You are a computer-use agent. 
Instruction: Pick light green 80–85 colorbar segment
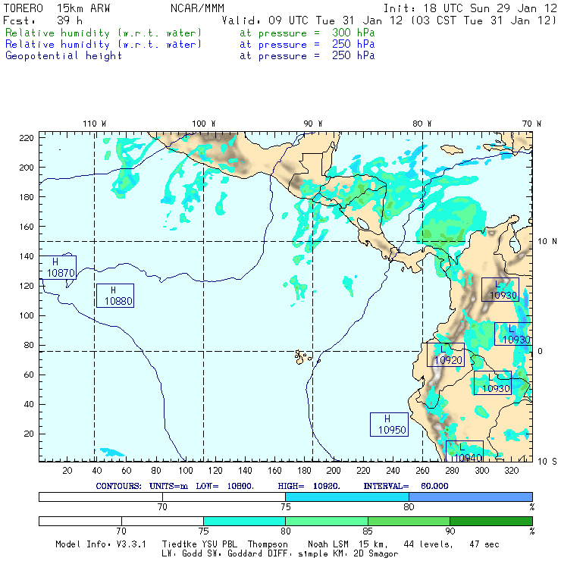(327, 521)
